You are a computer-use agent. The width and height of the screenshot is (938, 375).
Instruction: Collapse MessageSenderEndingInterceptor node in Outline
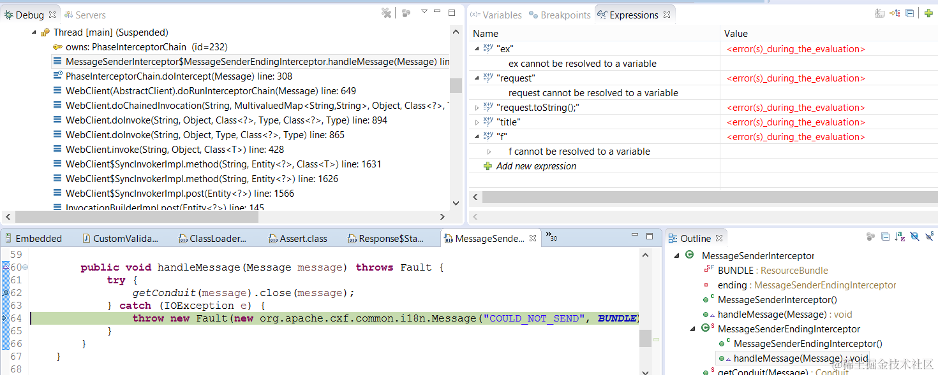(692, 329)
